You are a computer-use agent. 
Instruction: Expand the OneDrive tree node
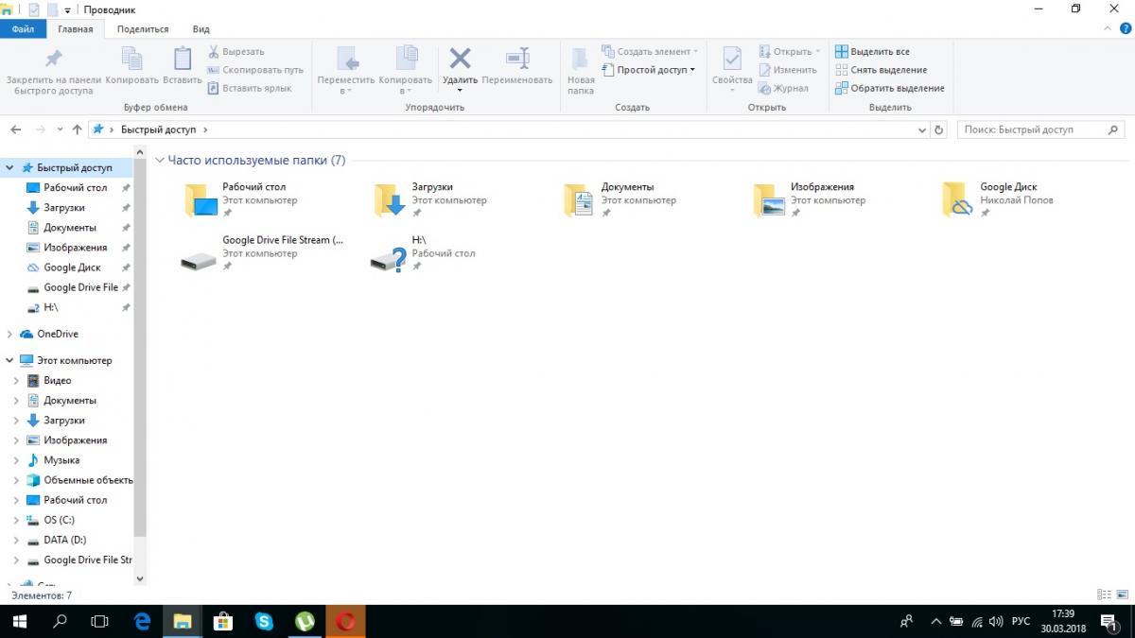(9, 335)
